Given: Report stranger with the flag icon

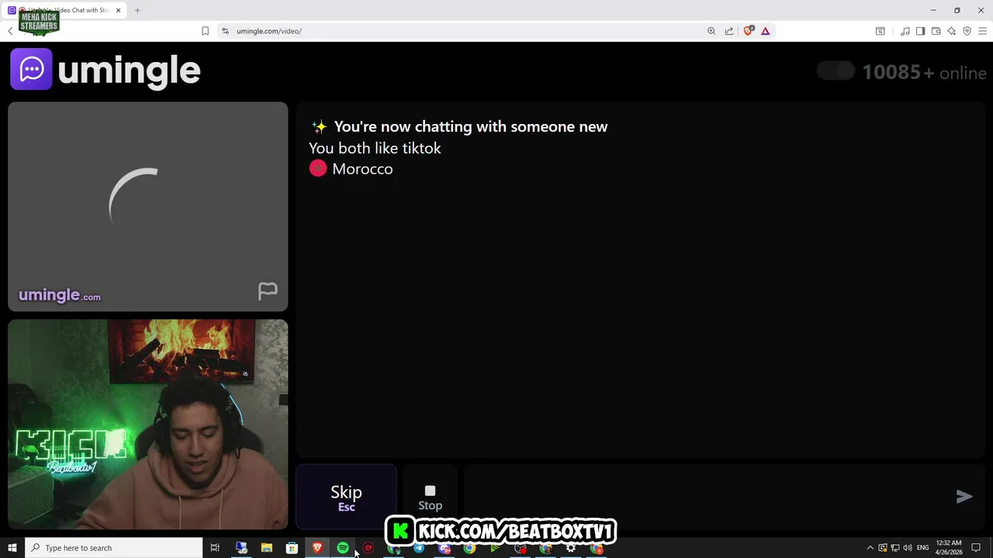Looking at the screenshot, I should pos(268,291).
